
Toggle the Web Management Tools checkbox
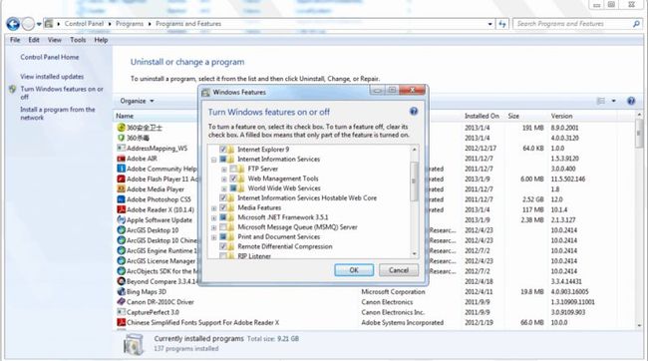click(233, 179)
